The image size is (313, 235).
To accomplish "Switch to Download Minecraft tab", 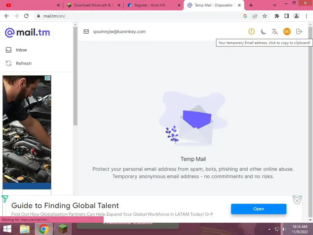I will tap(94, 5).
